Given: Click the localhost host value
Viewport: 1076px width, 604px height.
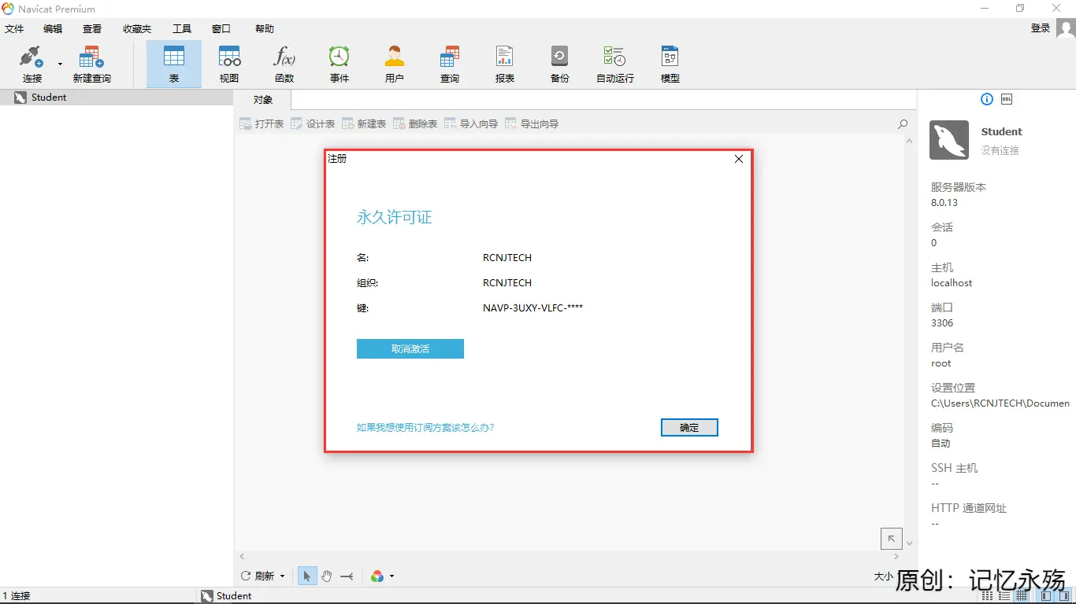Looking at the screenshot, I should [952, 283].
